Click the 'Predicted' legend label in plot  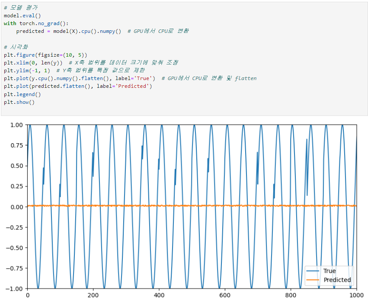pyautogui.click(x=337, y=280)
